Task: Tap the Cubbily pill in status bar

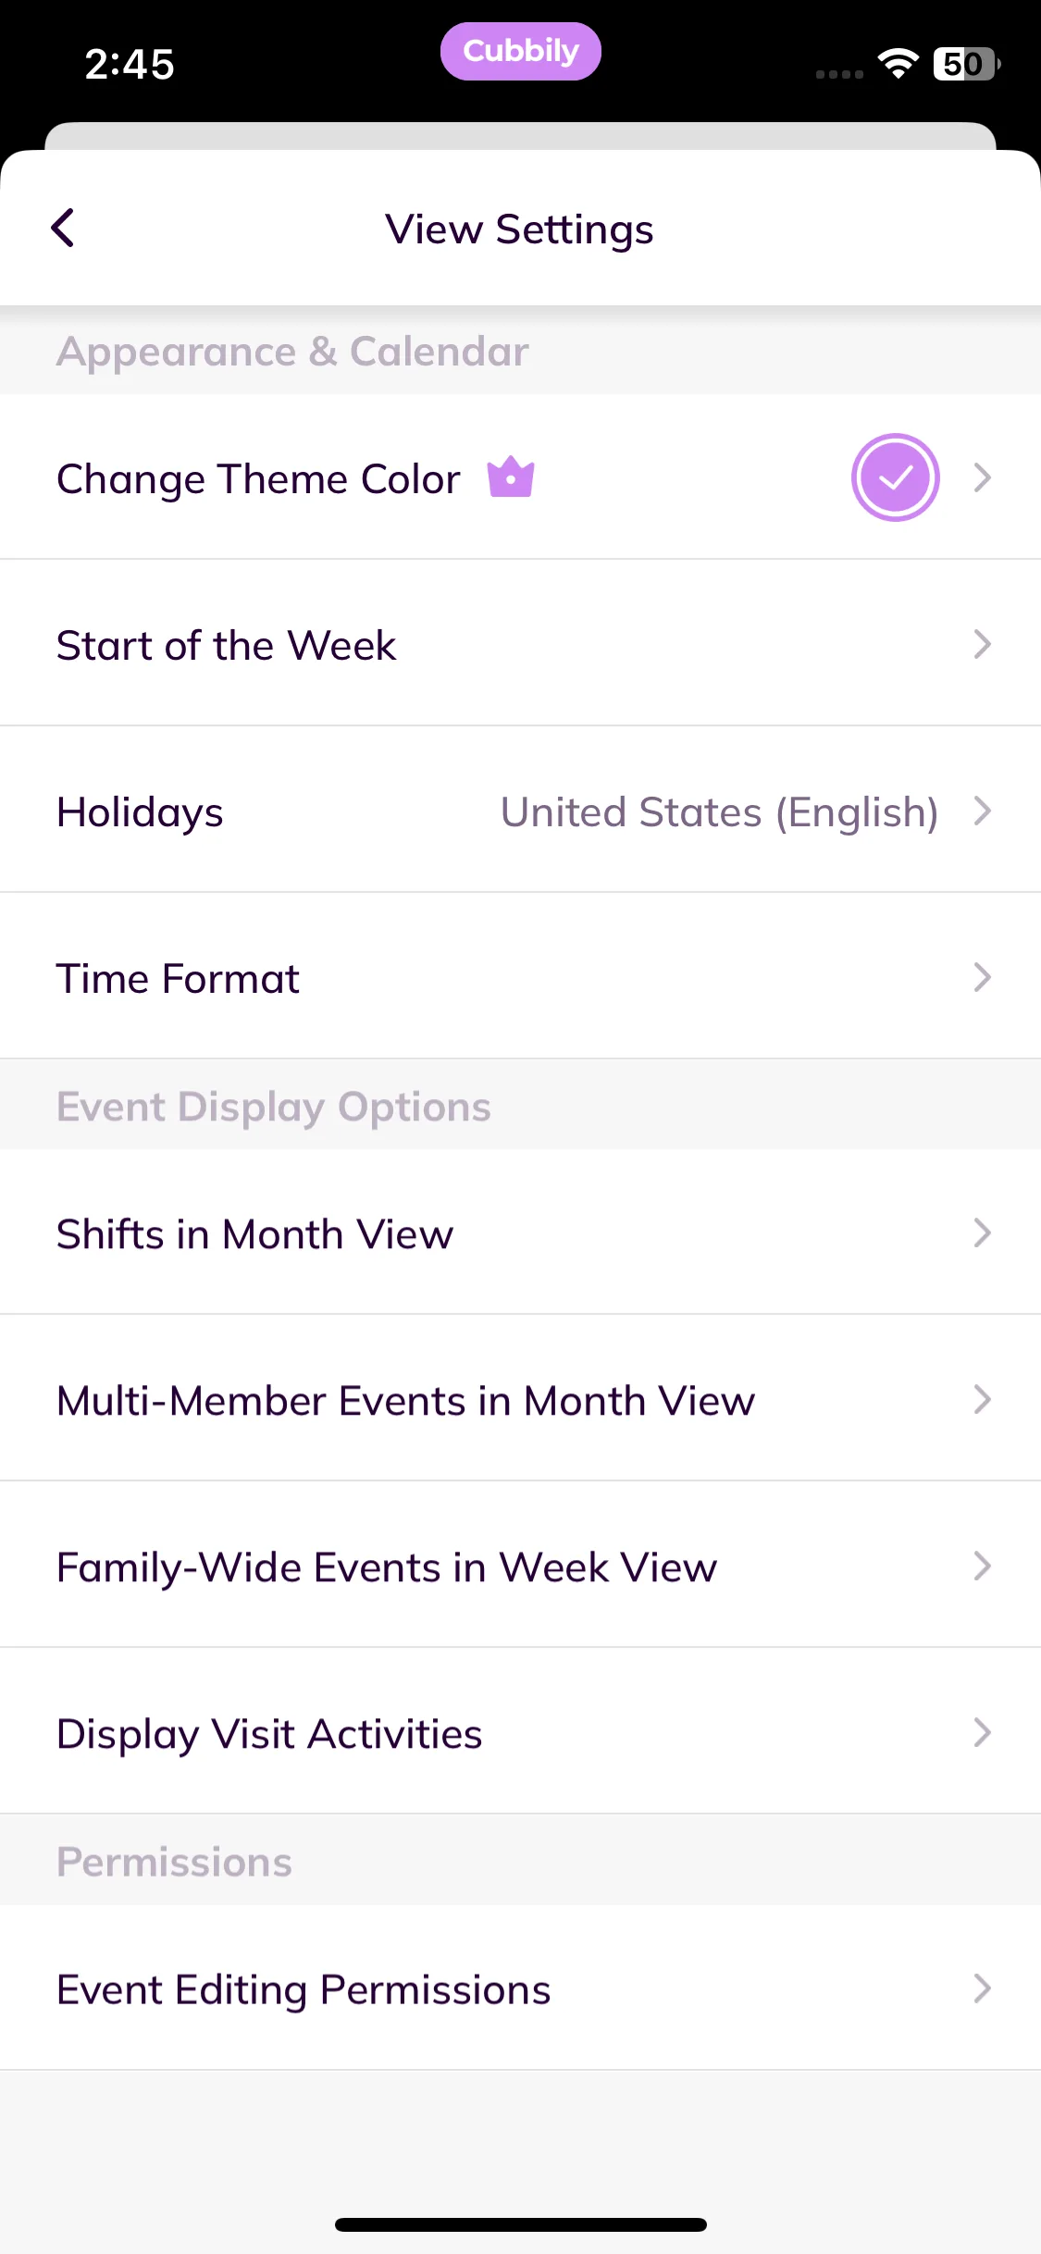Action: (520, 52)
